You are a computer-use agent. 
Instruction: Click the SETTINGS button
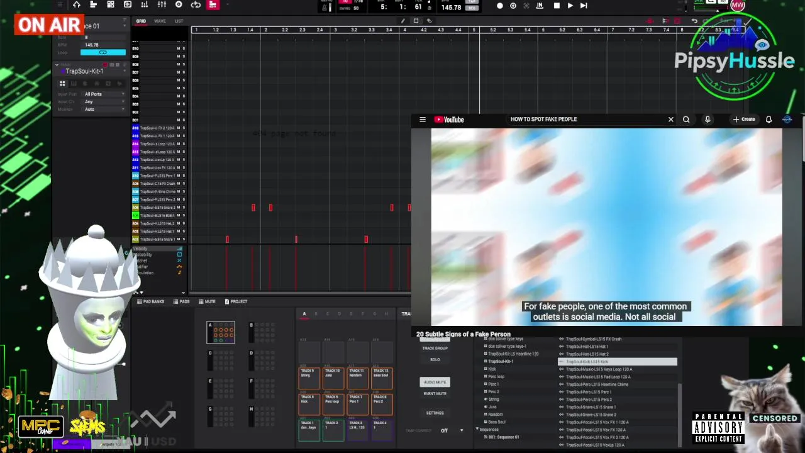(435, 413)
